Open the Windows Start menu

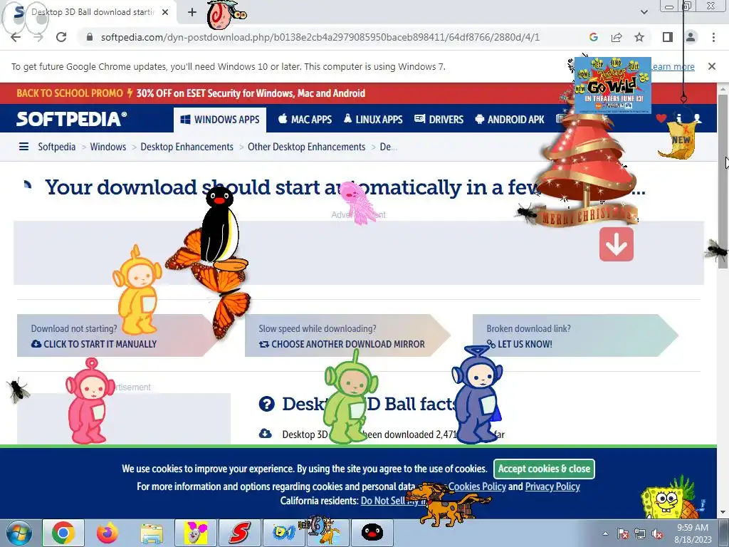pyautogui.click(x=19, y=533)
